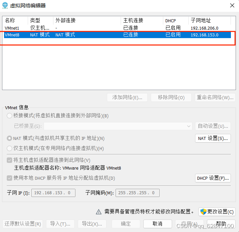The image size is (239, 232).
Task: Open NAT 设置 dialog
Action: 213,138
